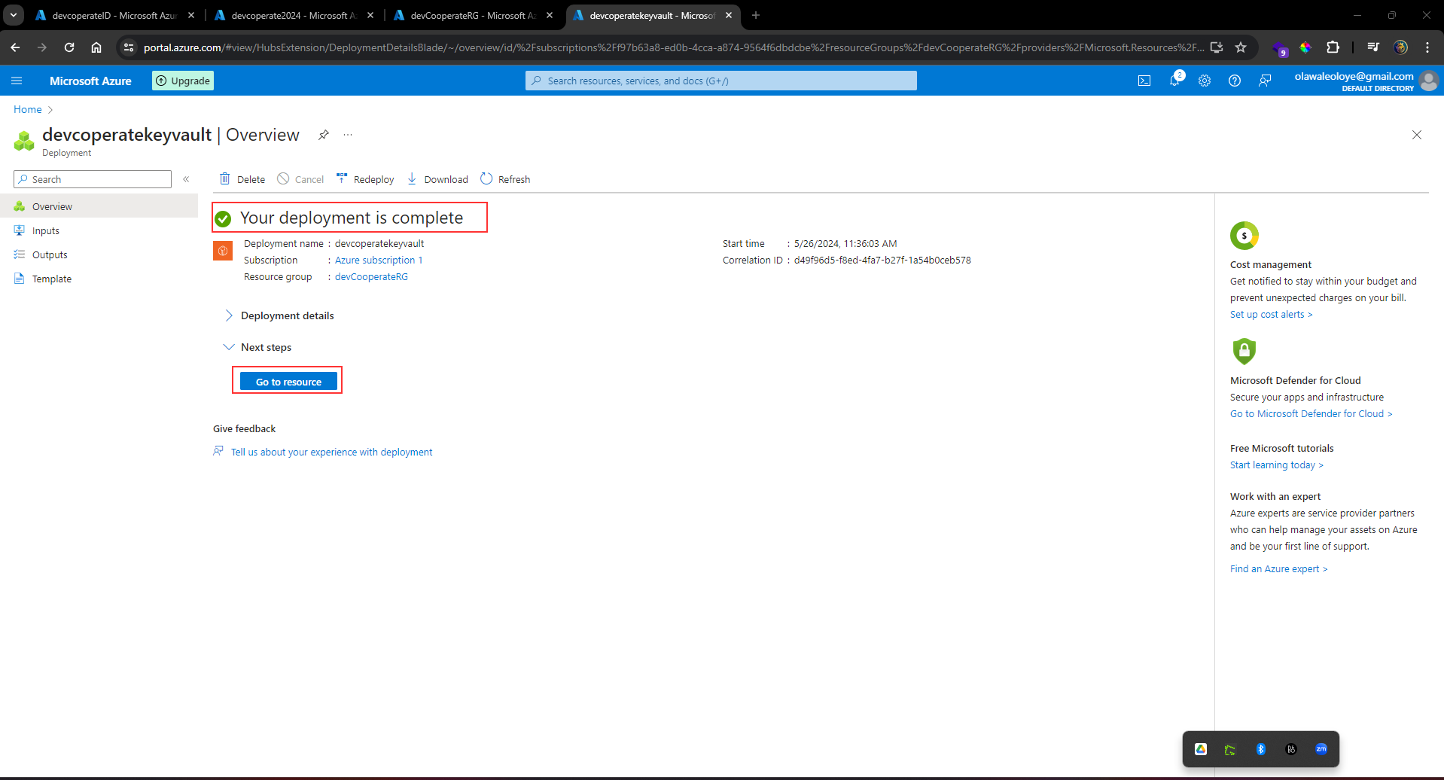Screen dimensions: 1444x780
Task: Delete the deployment
Action: click(x=242, y=179)
